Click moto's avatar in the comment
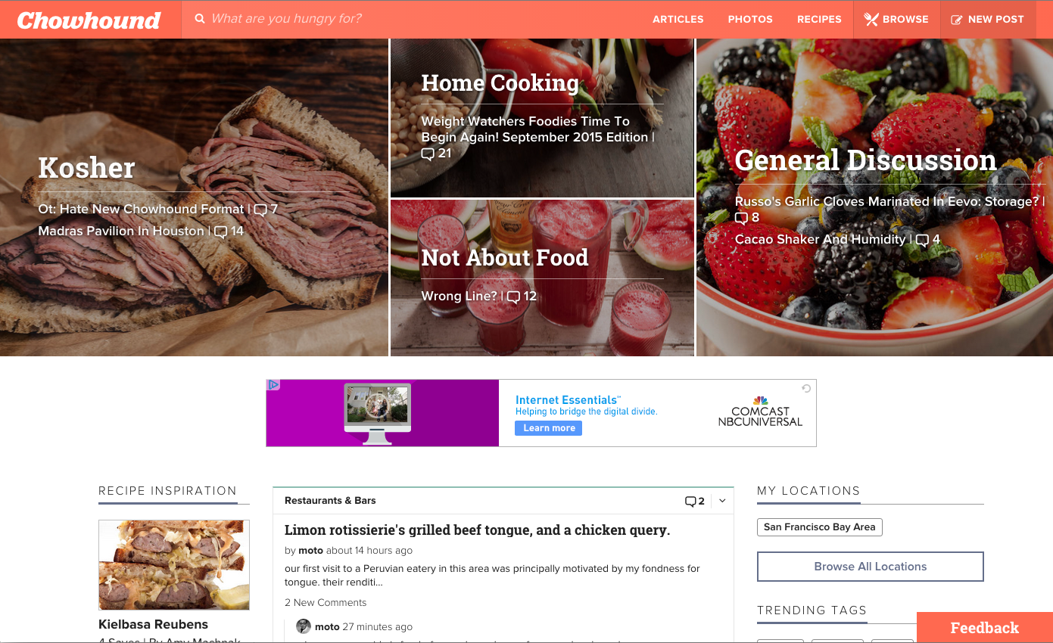Viewport: 1053px width, 643px height. (x=304, y=626)
